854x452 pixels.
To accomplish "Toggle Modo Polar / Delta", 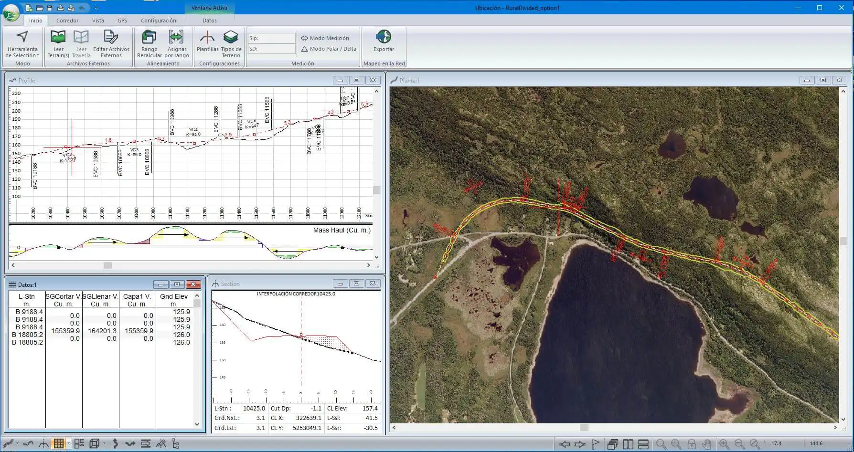I will click(328, 49).
